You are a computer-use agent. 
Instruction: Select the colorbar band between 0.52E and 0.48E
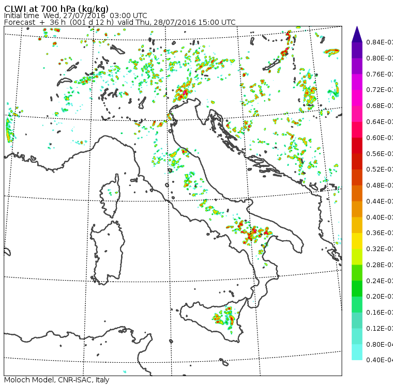[x=357, y=177]
